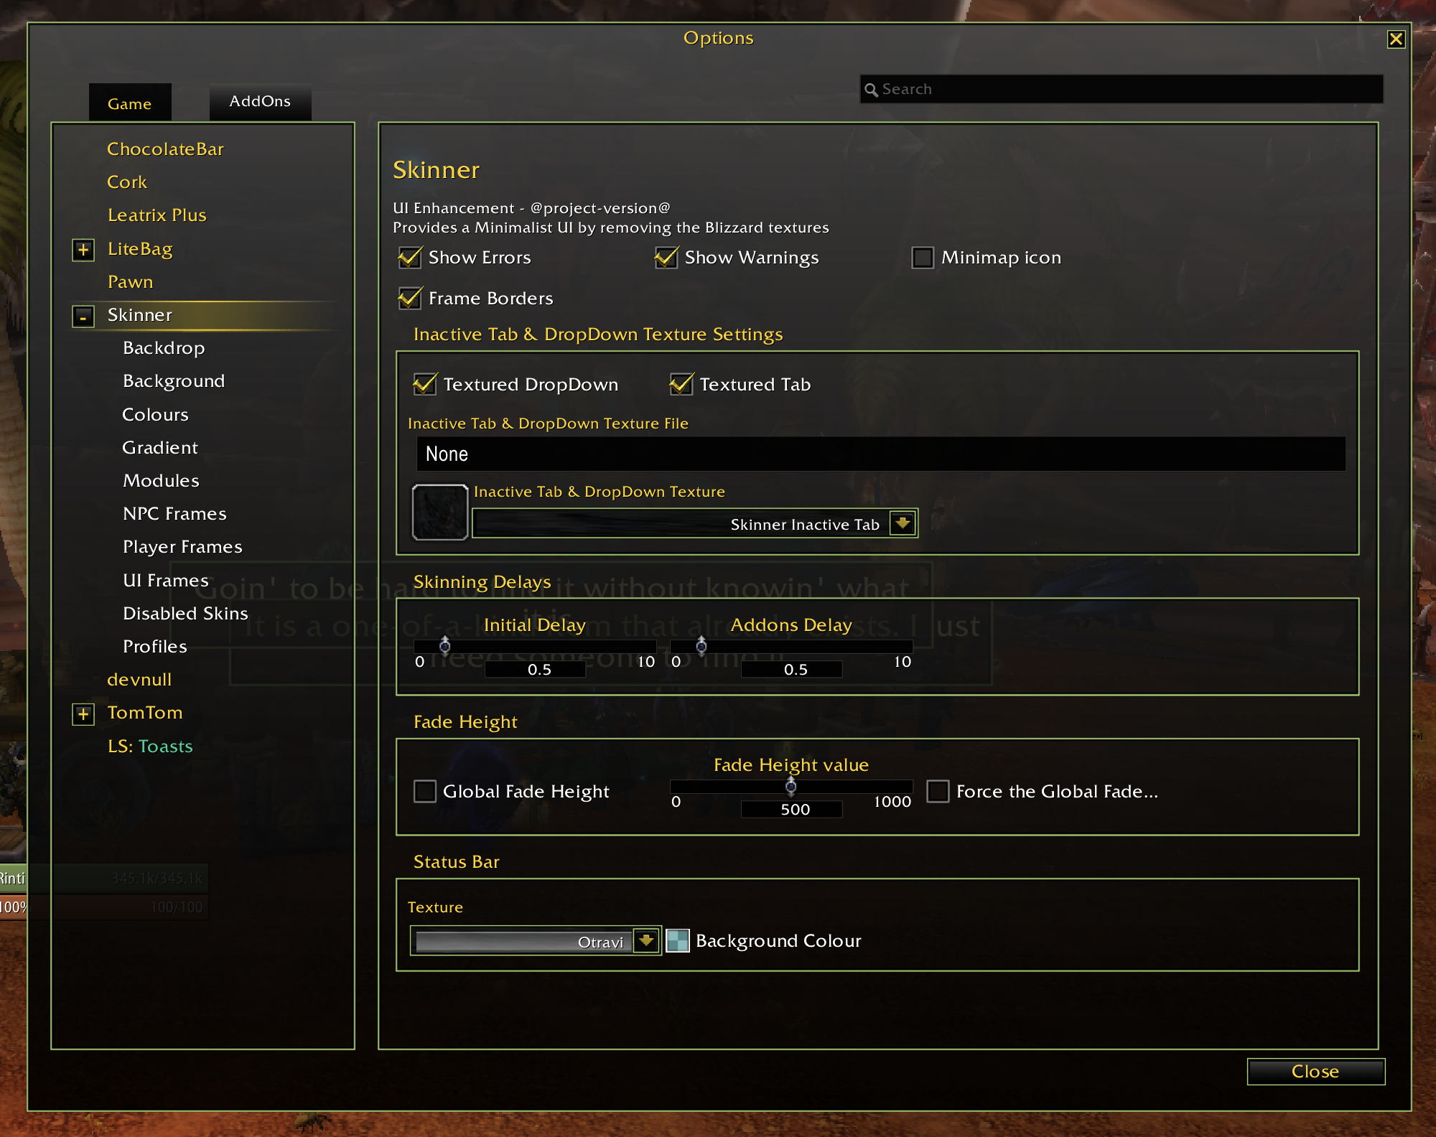Click the Background Colour swatch

(x=677, y=940)
